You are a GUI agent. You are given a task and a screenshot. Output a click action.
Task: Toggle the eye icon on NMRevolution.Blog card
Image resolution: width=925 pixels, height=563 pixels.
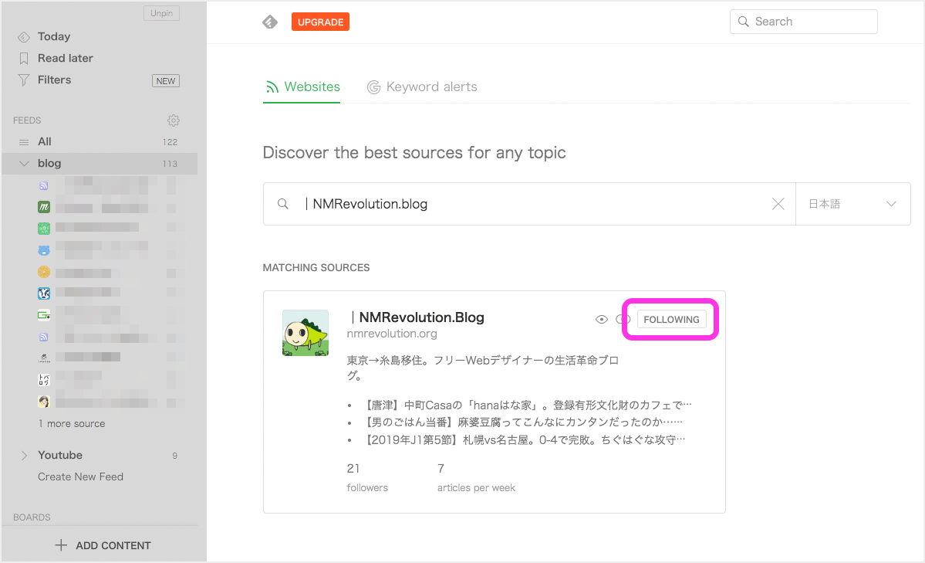click(x=601, y=320)
